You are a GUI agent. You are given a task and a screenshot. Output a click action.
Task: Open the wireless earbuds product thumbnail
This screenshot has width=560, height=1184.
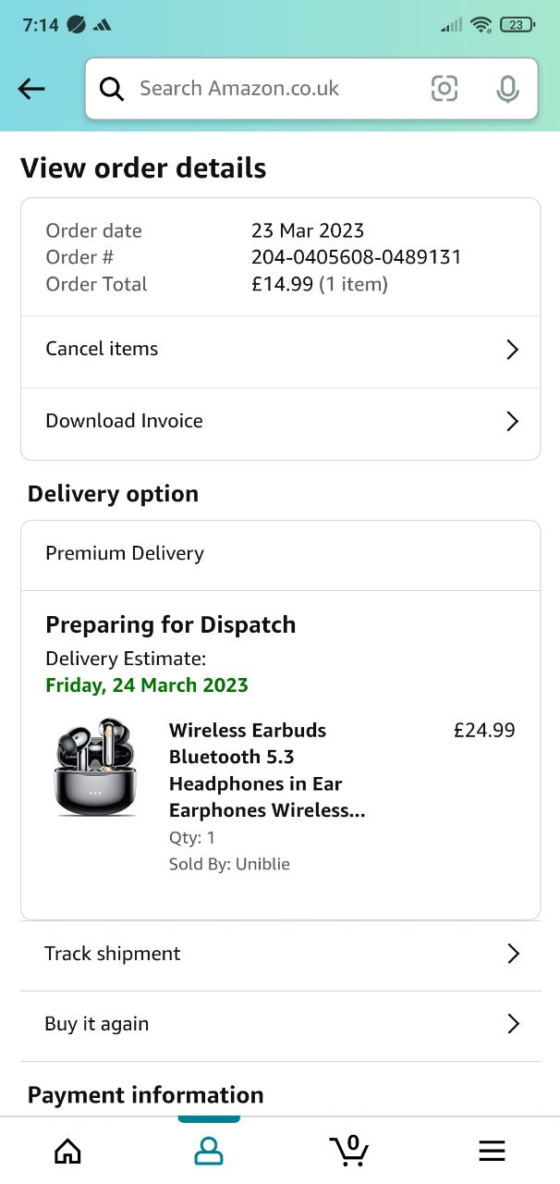tap(95, 768)
